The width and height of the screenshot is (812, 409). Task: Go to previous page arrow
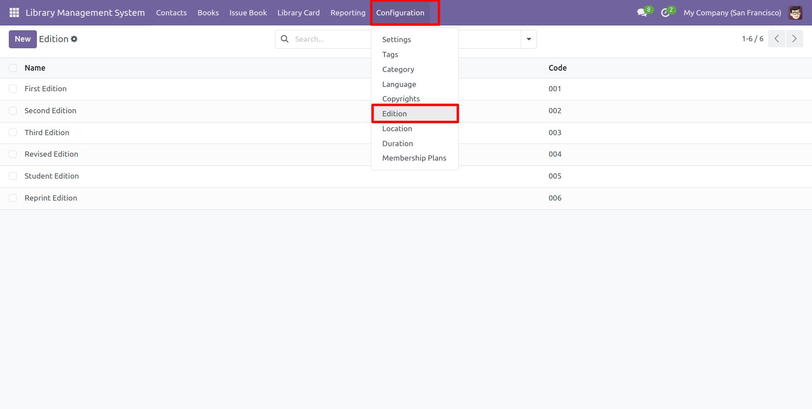(776, 39)
